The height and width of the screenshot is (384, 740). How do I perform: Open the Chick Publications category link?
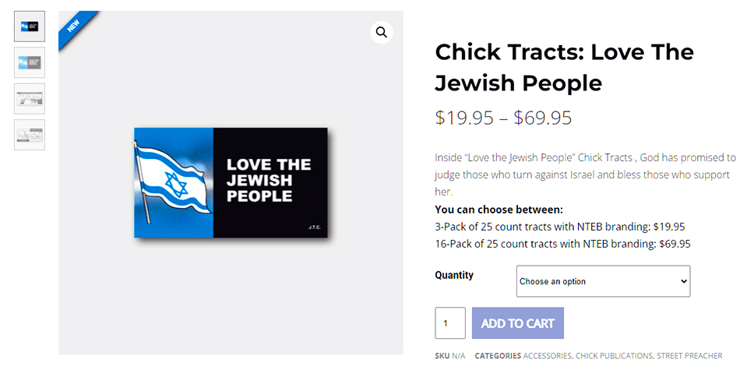click(x=614, y=356)
